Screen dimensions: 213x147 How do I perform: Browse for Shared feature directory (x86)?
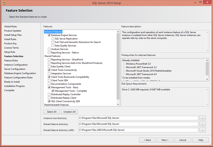pyautogui.click(x=202, y=130)
